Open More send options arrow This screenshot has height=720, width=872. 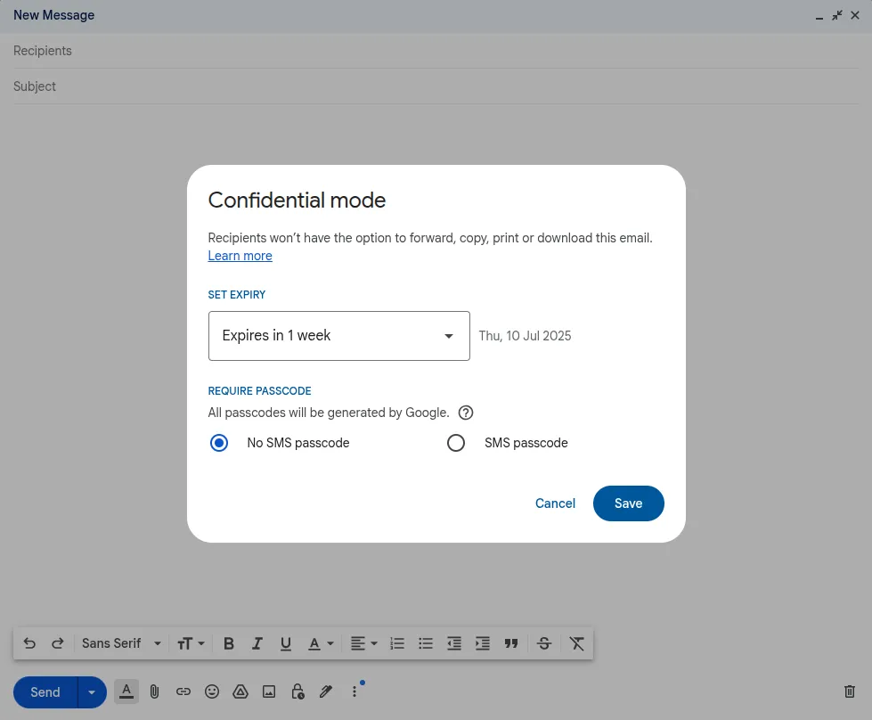(92, 692)
